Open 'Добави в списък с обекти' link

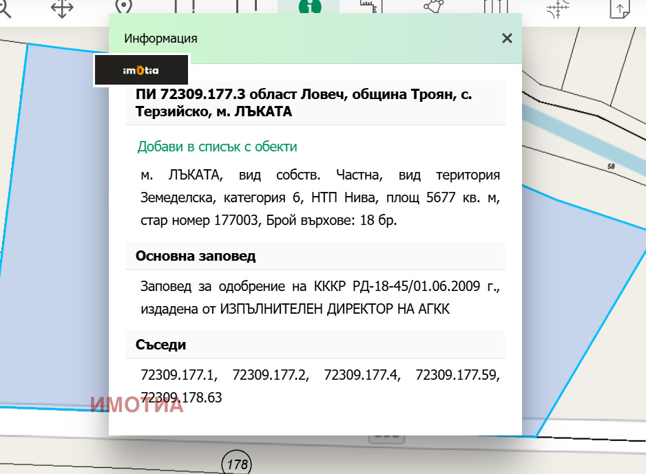(x=217, y=147)
